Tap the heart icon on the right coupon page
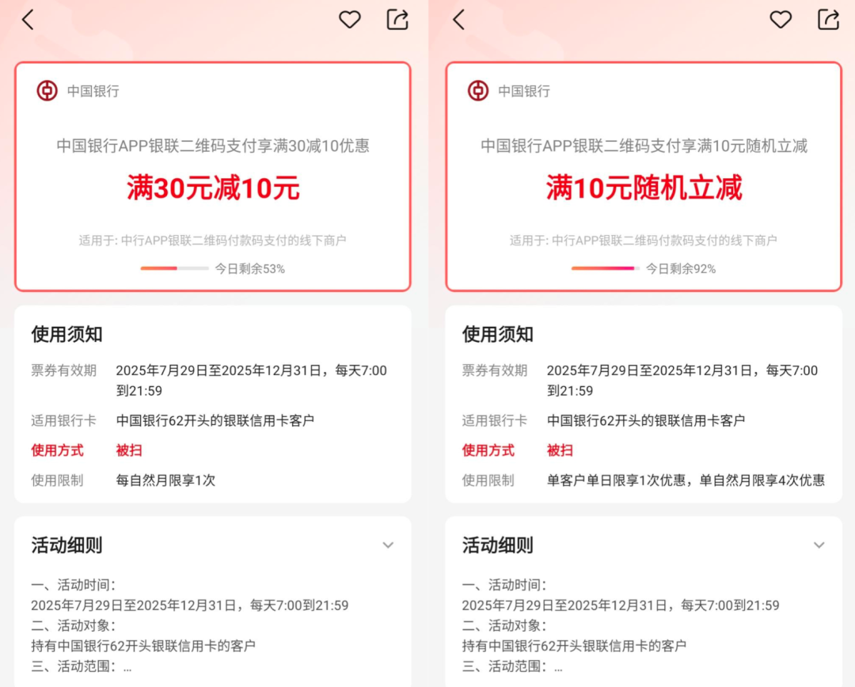Viewport: 855px width, 687px height. [781, 20]
